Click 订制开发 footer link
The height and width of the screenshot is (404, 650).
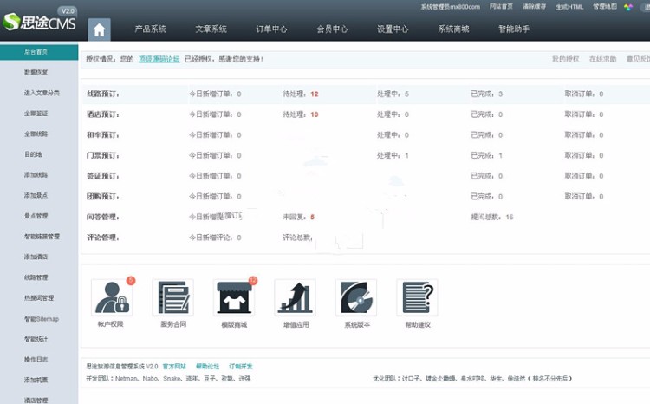coord(241,366)
